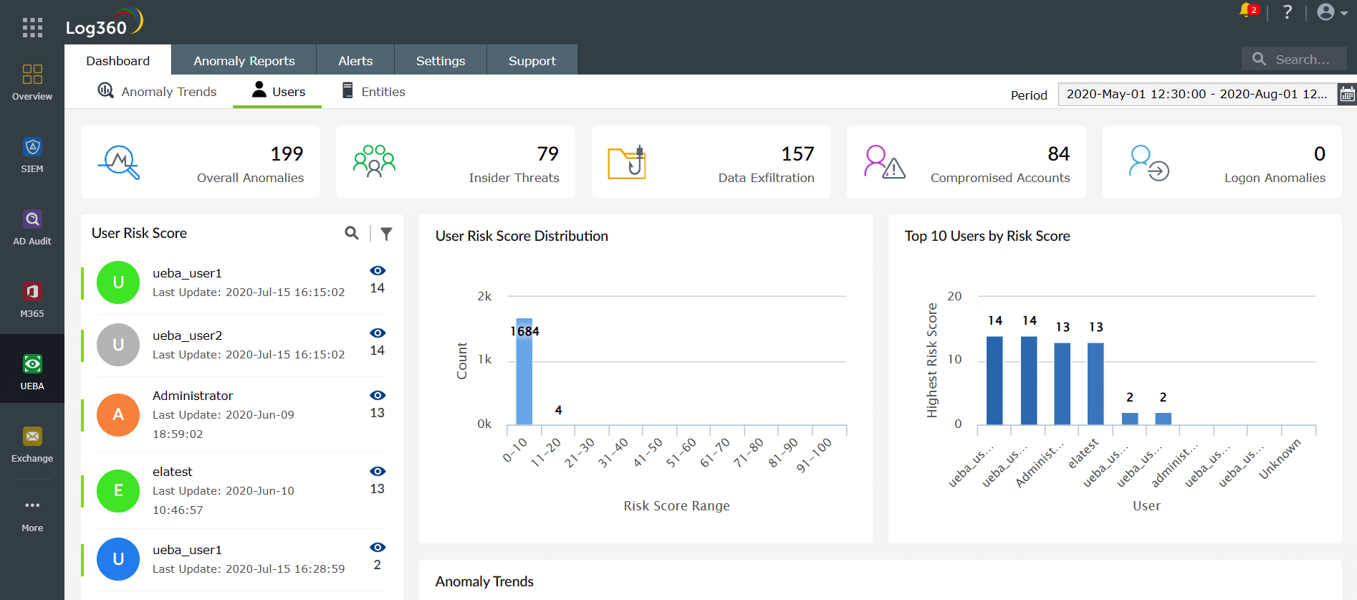Open the user account menu
Screen dimensions: 1357x600
pos(1332,12)
